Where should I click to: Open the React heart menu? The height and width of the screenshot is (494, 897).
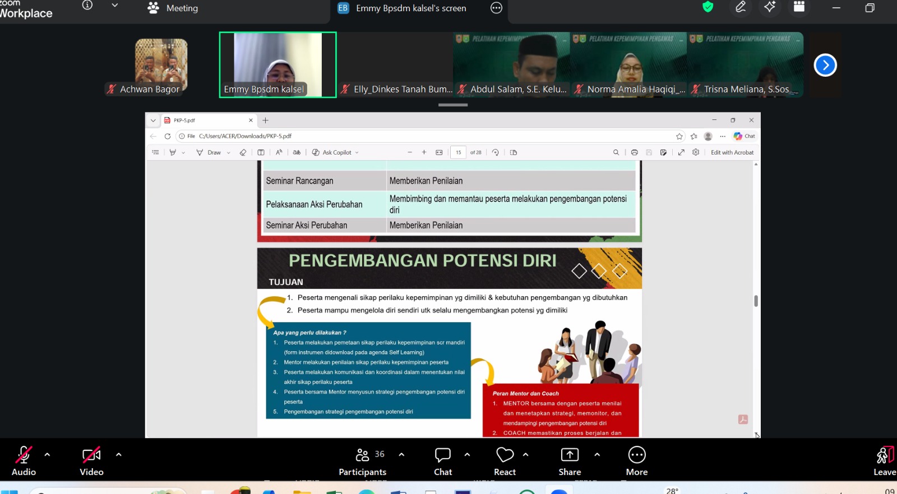[505, 462]
